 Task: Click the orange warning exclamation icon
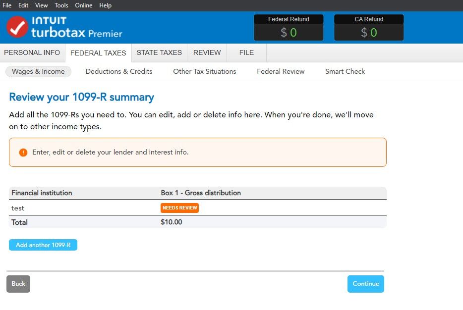(x=23, y=153)
